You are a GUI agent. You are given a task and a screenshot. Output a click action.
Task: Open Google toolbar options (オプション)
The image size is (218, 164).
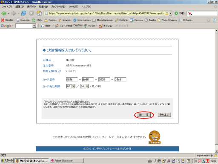coord(106,26)
